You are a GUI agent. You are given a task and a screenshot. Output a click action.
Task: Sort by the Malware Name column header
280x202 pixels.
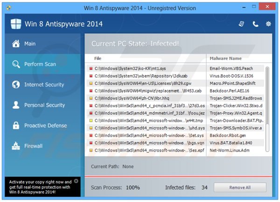(x=225, y=58)
